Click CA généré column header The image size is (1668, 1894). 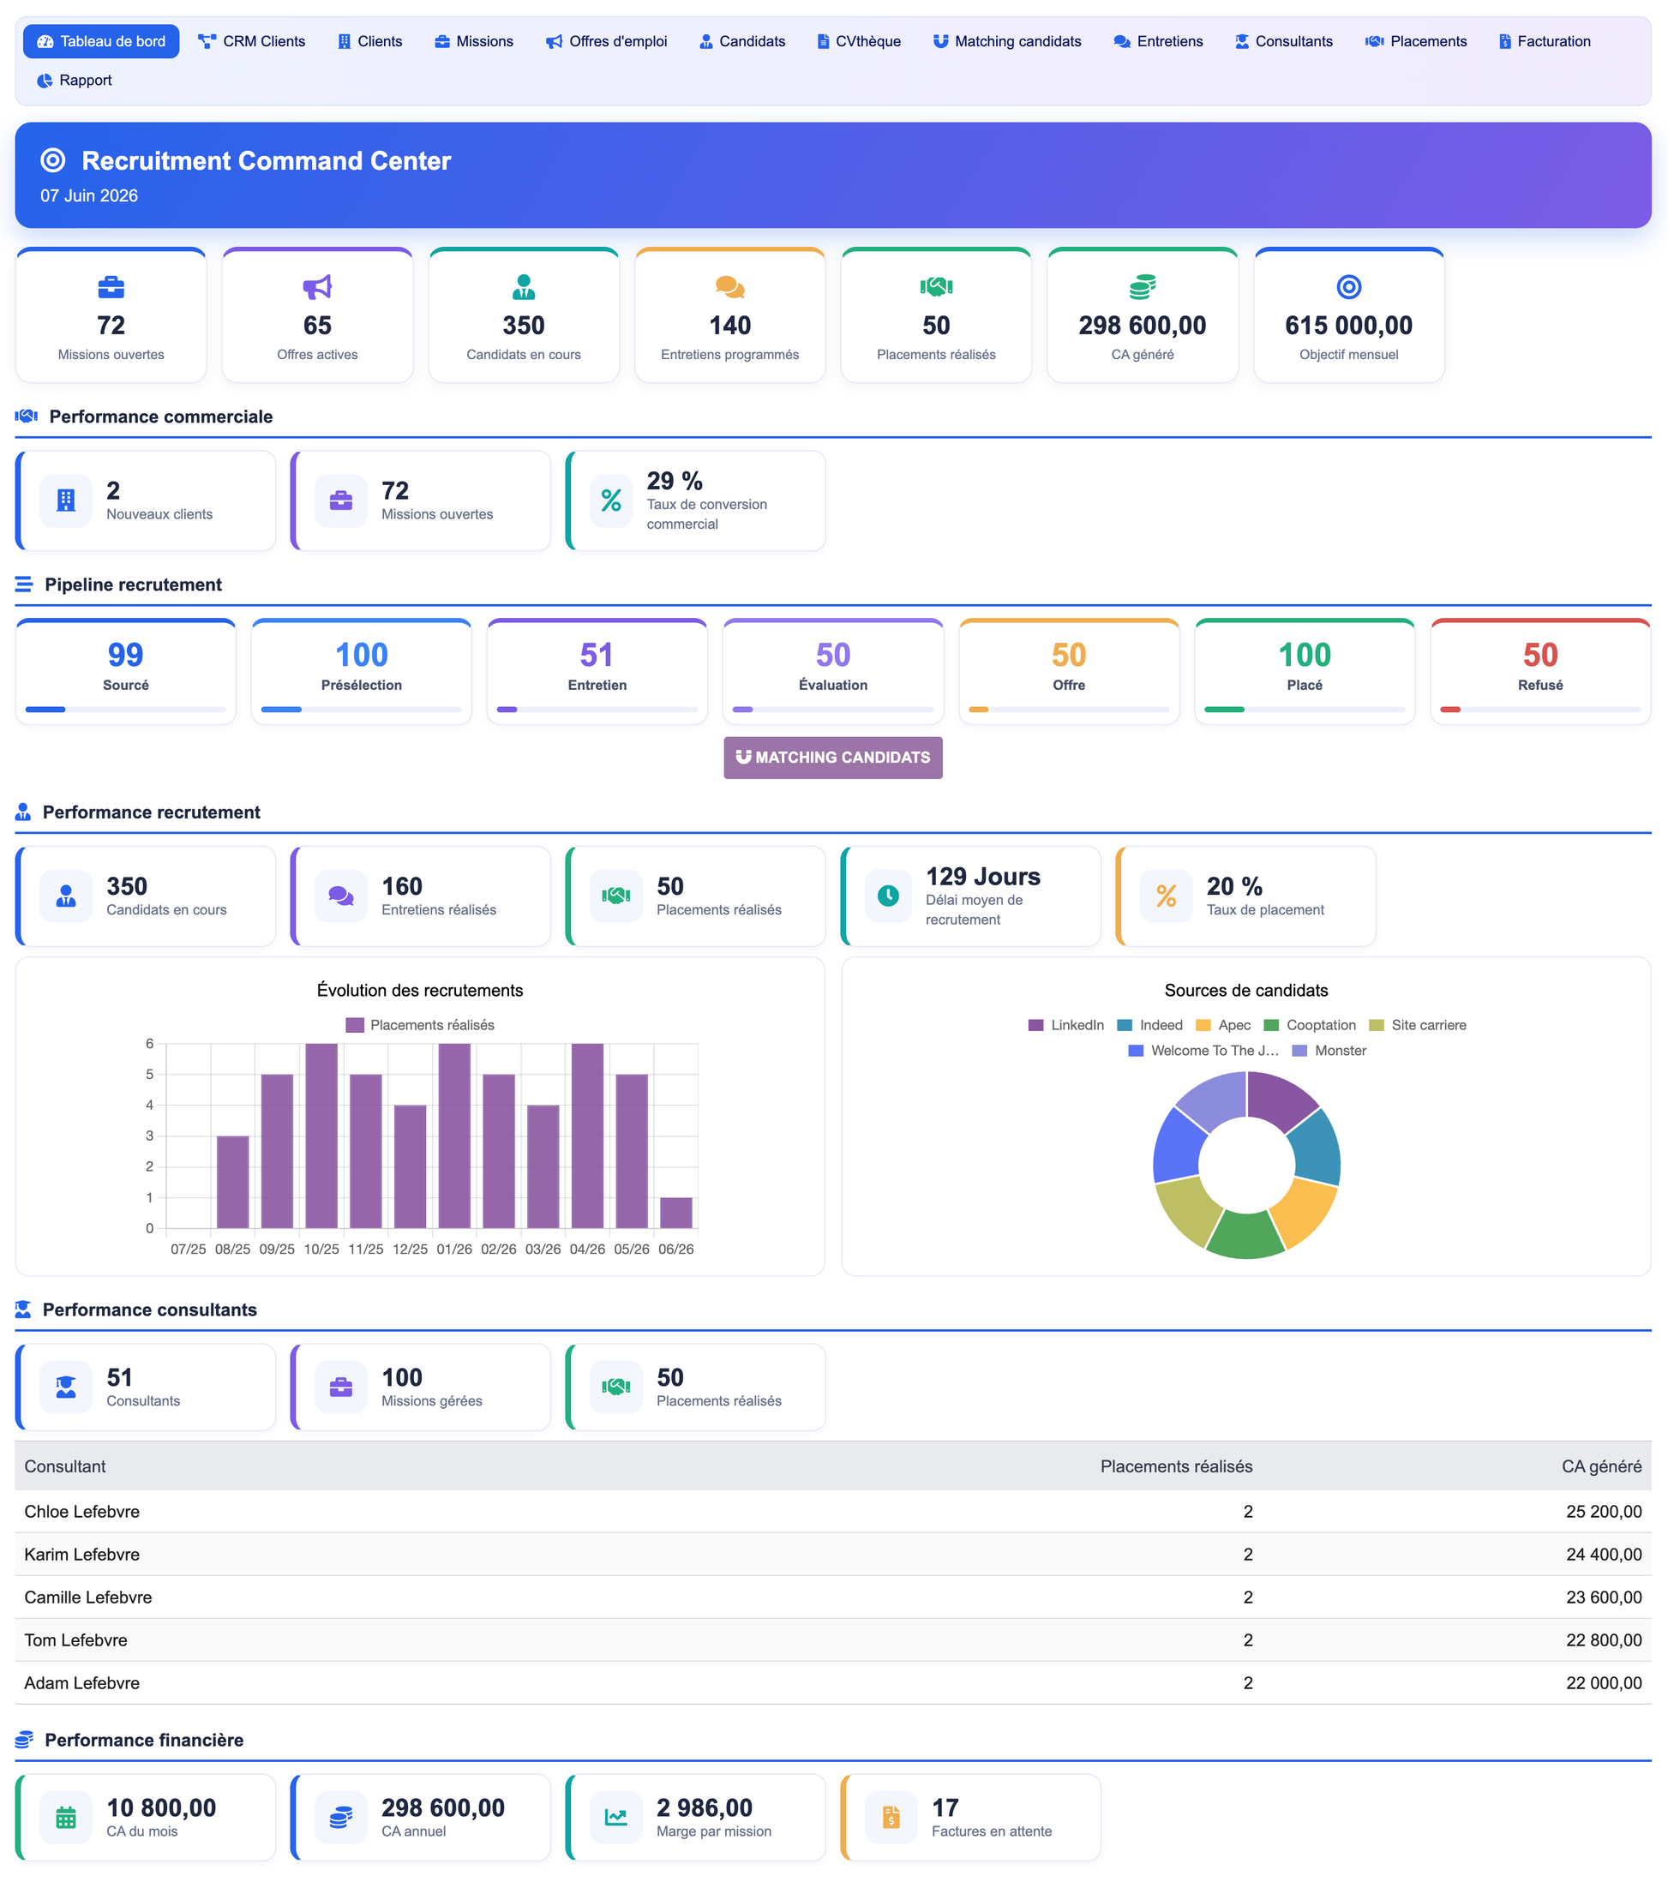click(x=1601, y=1465)
